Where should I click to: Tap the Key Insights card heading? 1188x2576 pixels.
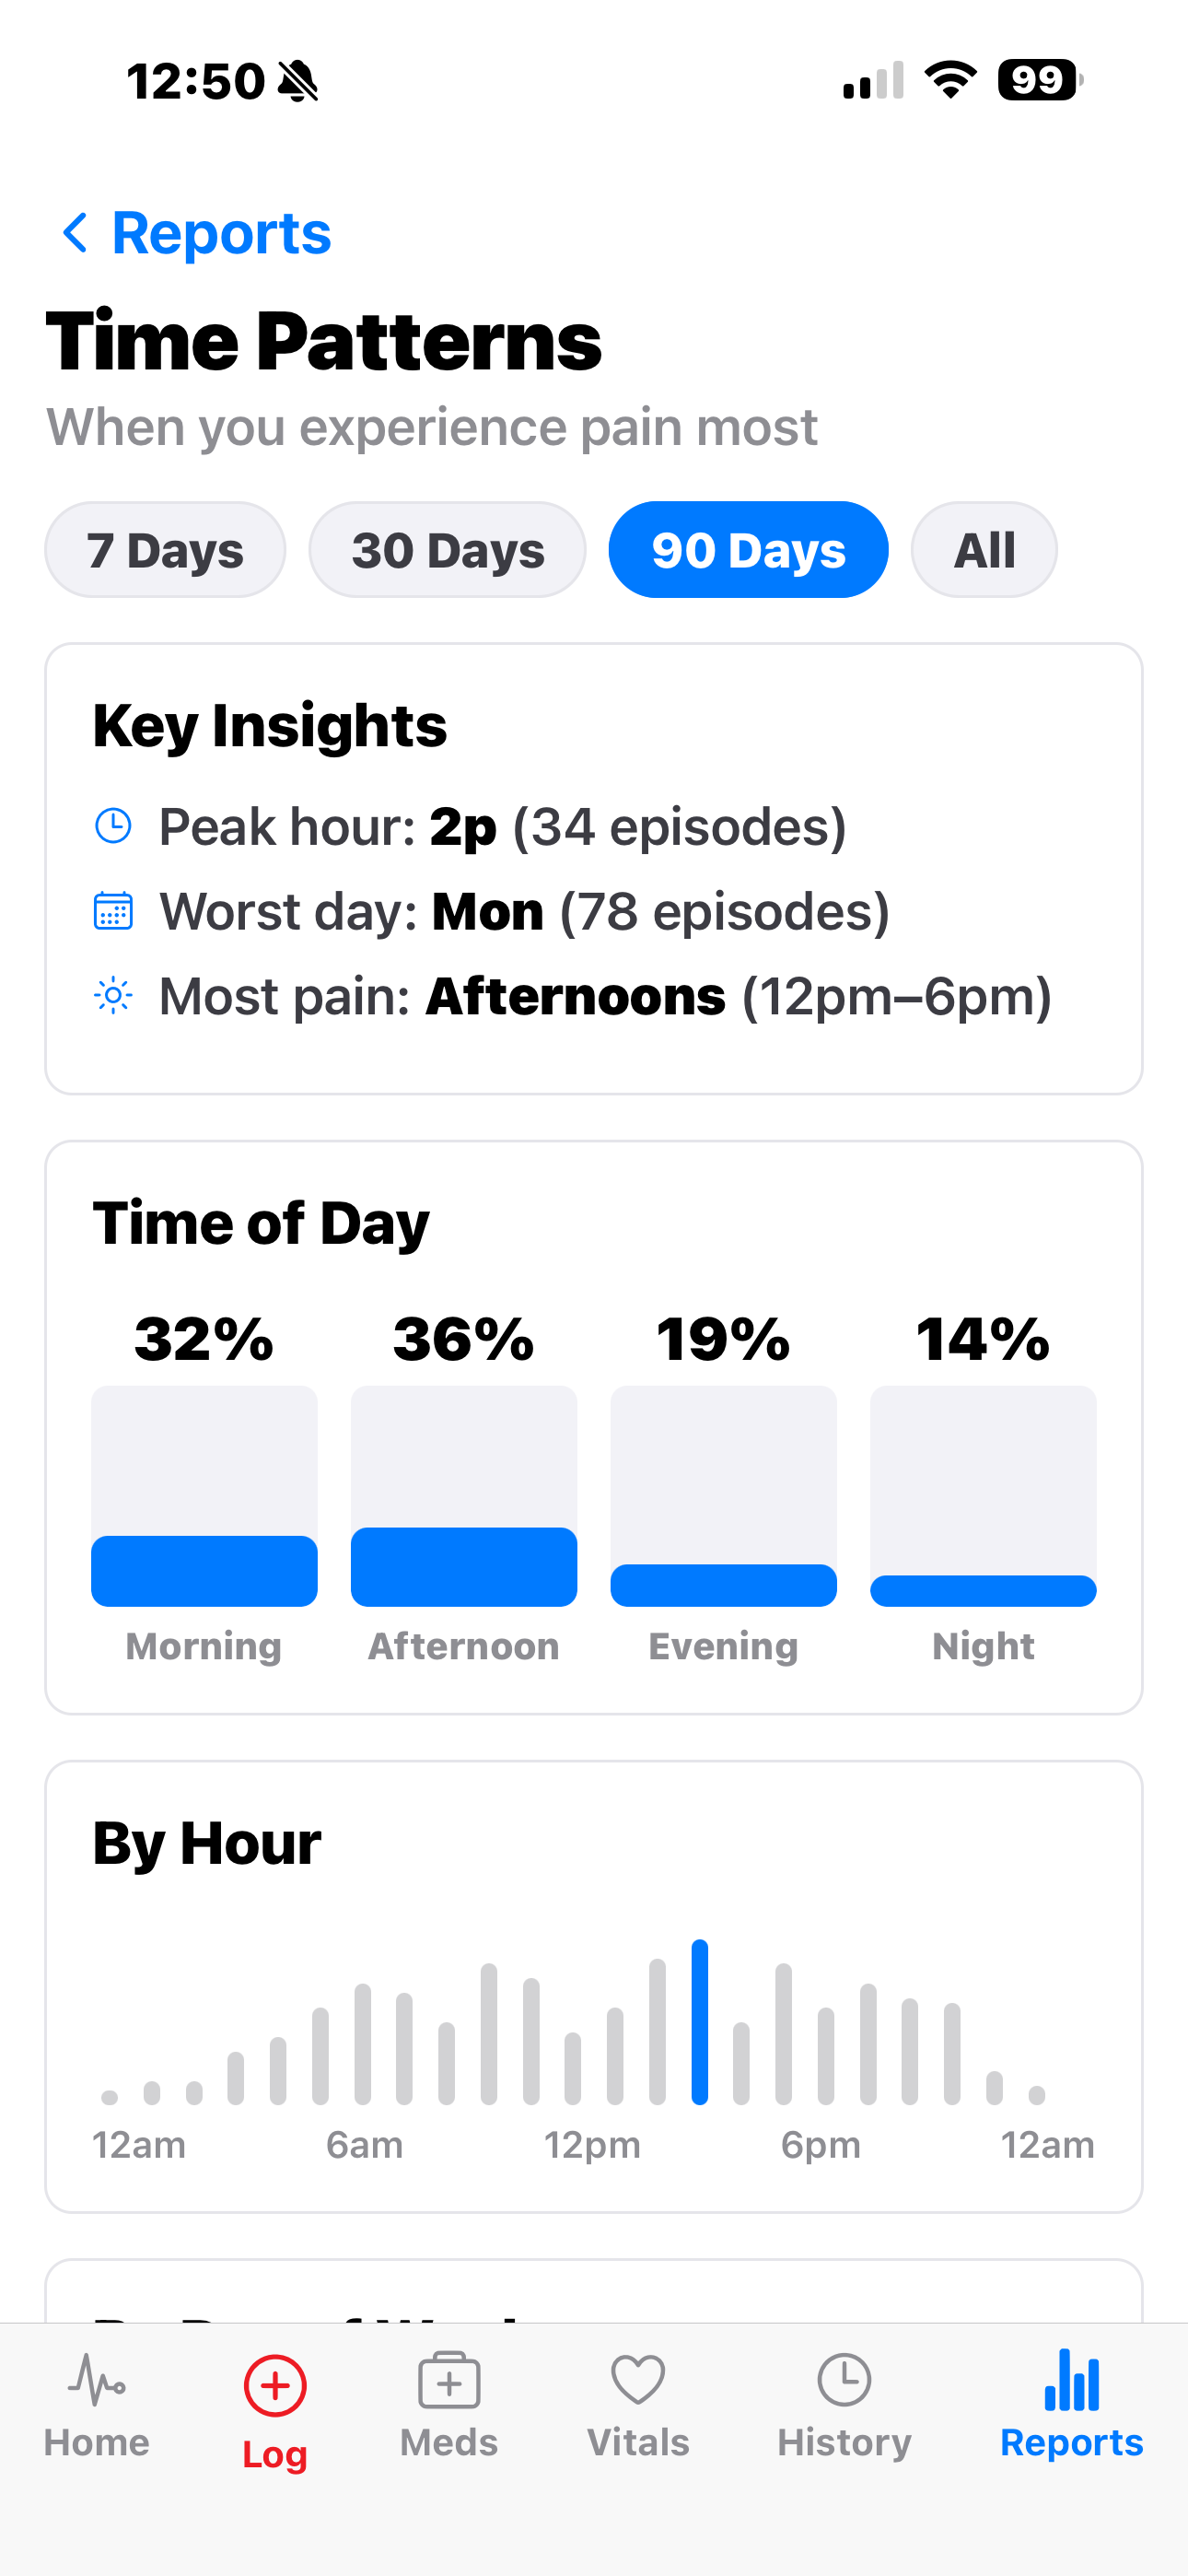coord(270,726)
